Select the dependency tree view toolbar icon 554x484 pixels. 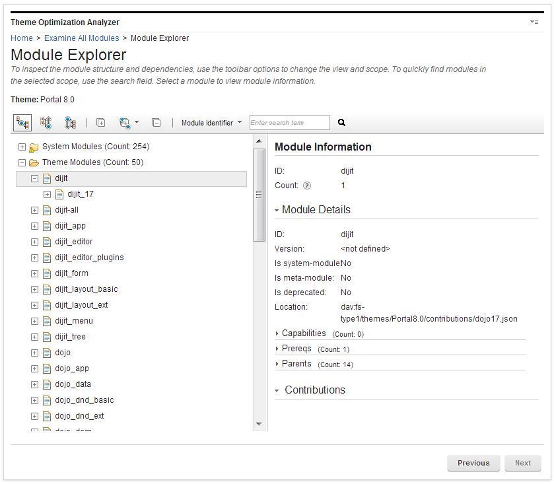[x=22, y=123]
